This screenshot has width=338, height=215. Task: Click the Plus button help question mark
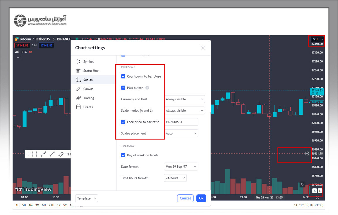click(x=147, y=88)
